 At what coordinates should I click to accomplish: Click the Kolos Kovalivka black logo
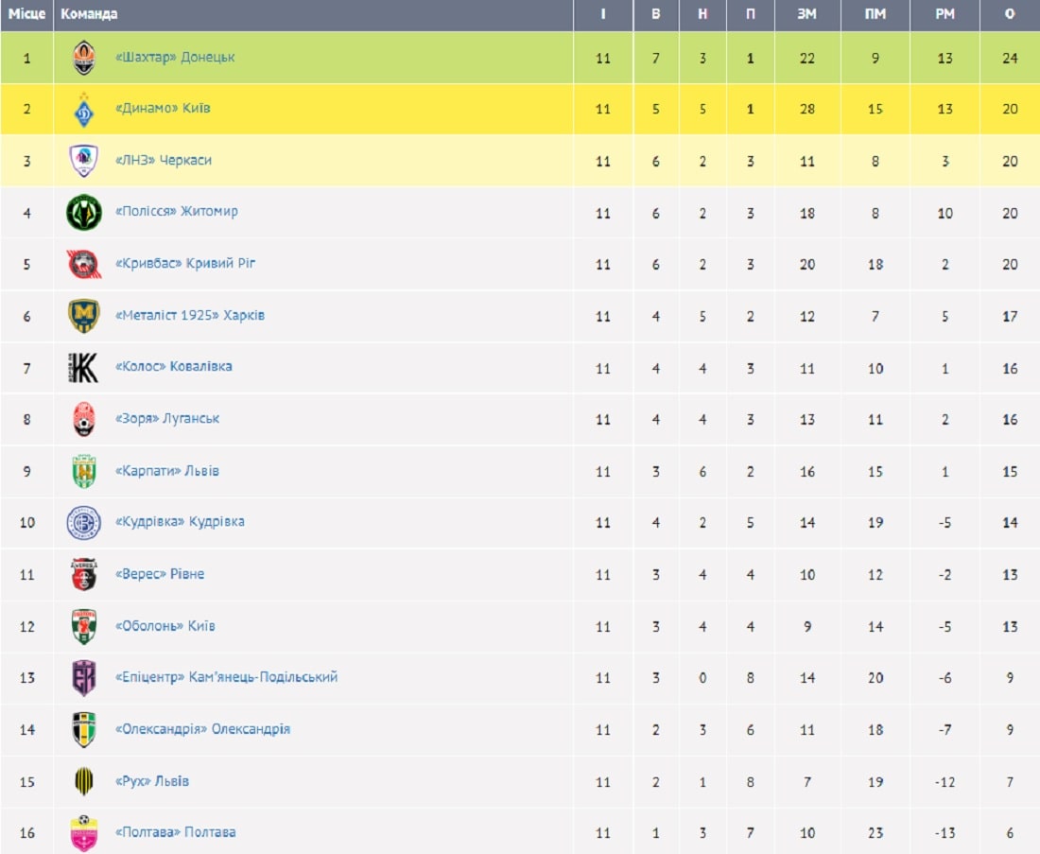point(83,367)
